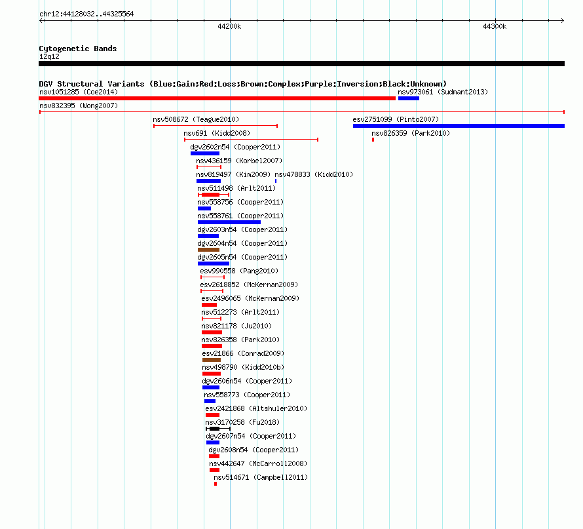Click the 44300k ruler tick label
This screenshot has width=583, height=529.
point(495,26)
